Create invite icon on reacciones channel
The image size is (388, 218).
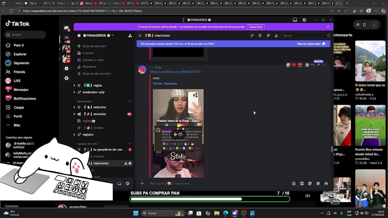126,163
